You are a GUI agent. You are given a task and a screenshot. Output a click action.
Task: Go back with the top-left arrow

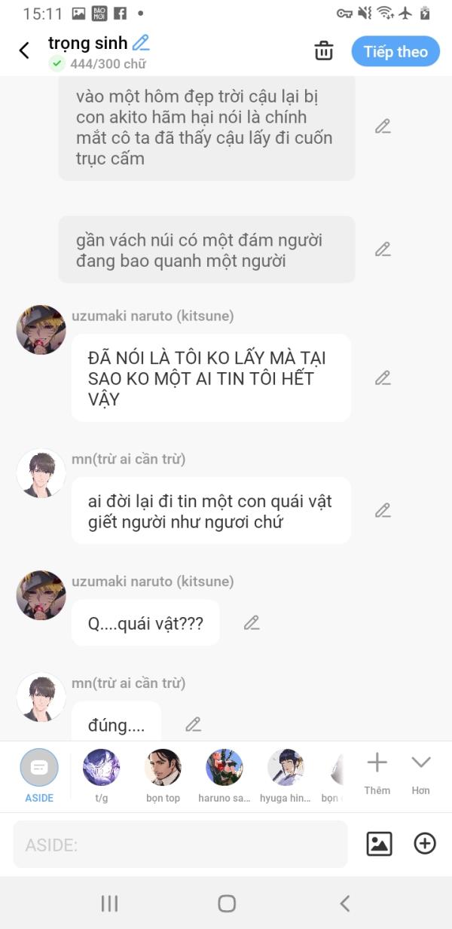[24, 50]
